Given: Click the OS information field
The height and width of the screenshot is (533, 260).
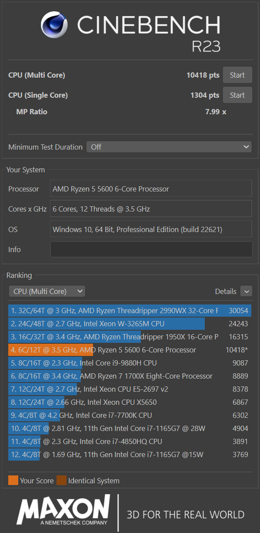Looking at the screenshot, I should (x=151, y=229).
